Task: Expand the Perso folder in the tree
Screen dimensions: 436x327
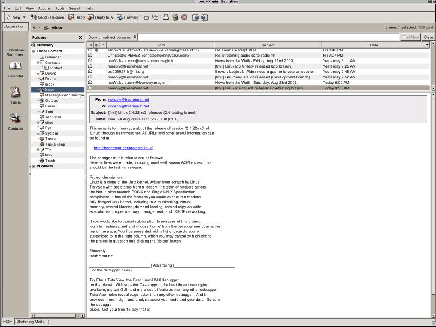Action: point(38,106)
